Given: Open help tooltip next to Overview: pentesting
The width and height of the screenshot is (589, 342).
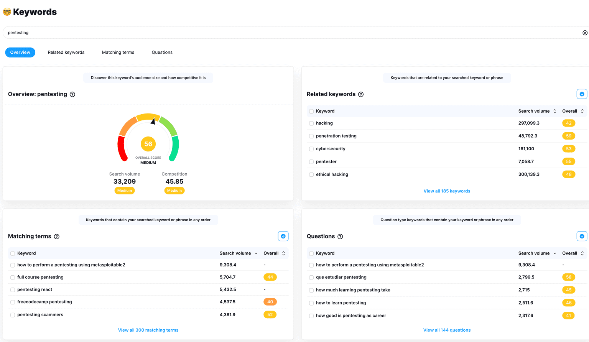Looking at the screenshot, I should [x=72, y=94].
